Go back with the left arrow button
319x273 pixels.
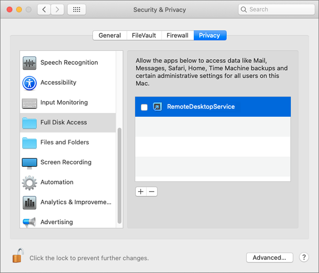[44, 10]
